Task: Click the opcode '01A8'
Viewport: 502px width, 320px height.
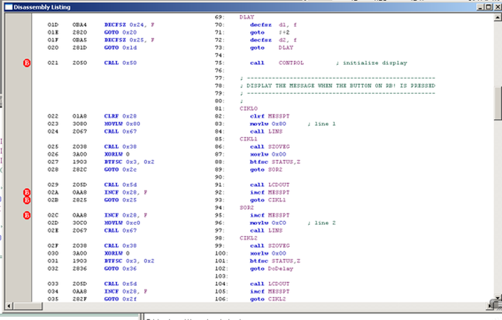Action: point(80,116)
